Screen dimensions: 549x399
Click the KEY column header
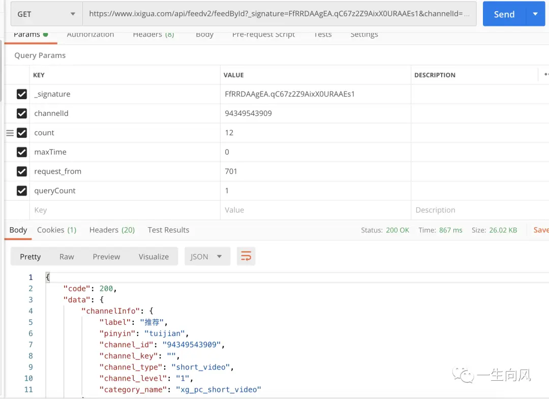(39, 75)
